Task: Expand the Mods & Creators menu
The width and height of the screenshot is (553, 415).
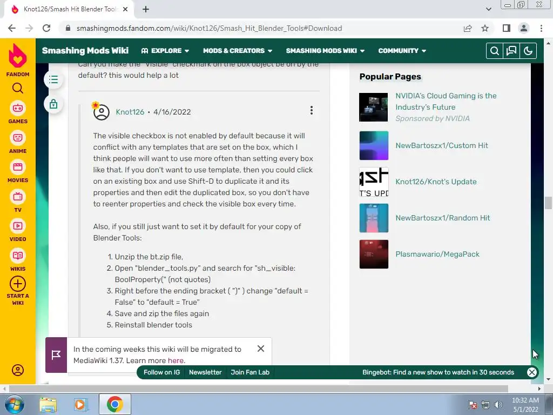Action: pyautogui.click(x=238, y=51)
